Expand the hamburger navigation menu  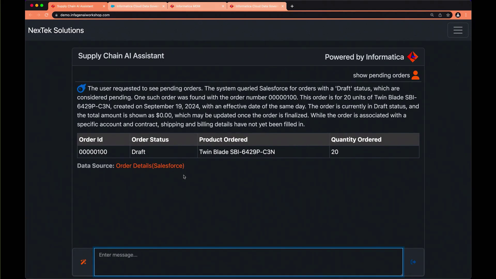(x=458, y=30)
